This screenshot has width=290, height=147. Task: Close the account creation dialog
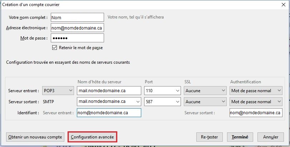(x=283, y=5)
